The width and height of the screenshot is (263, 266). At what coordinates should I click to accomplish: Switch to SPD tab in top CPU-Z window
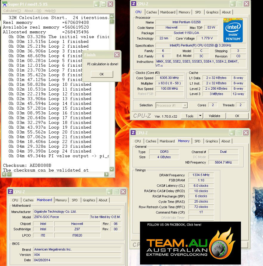(x=198, y=12)
